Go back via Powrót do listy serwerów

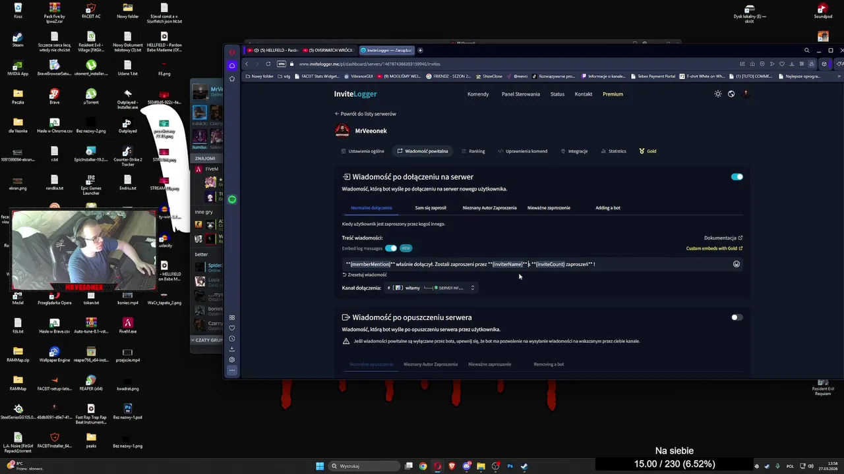coord(365,114)
